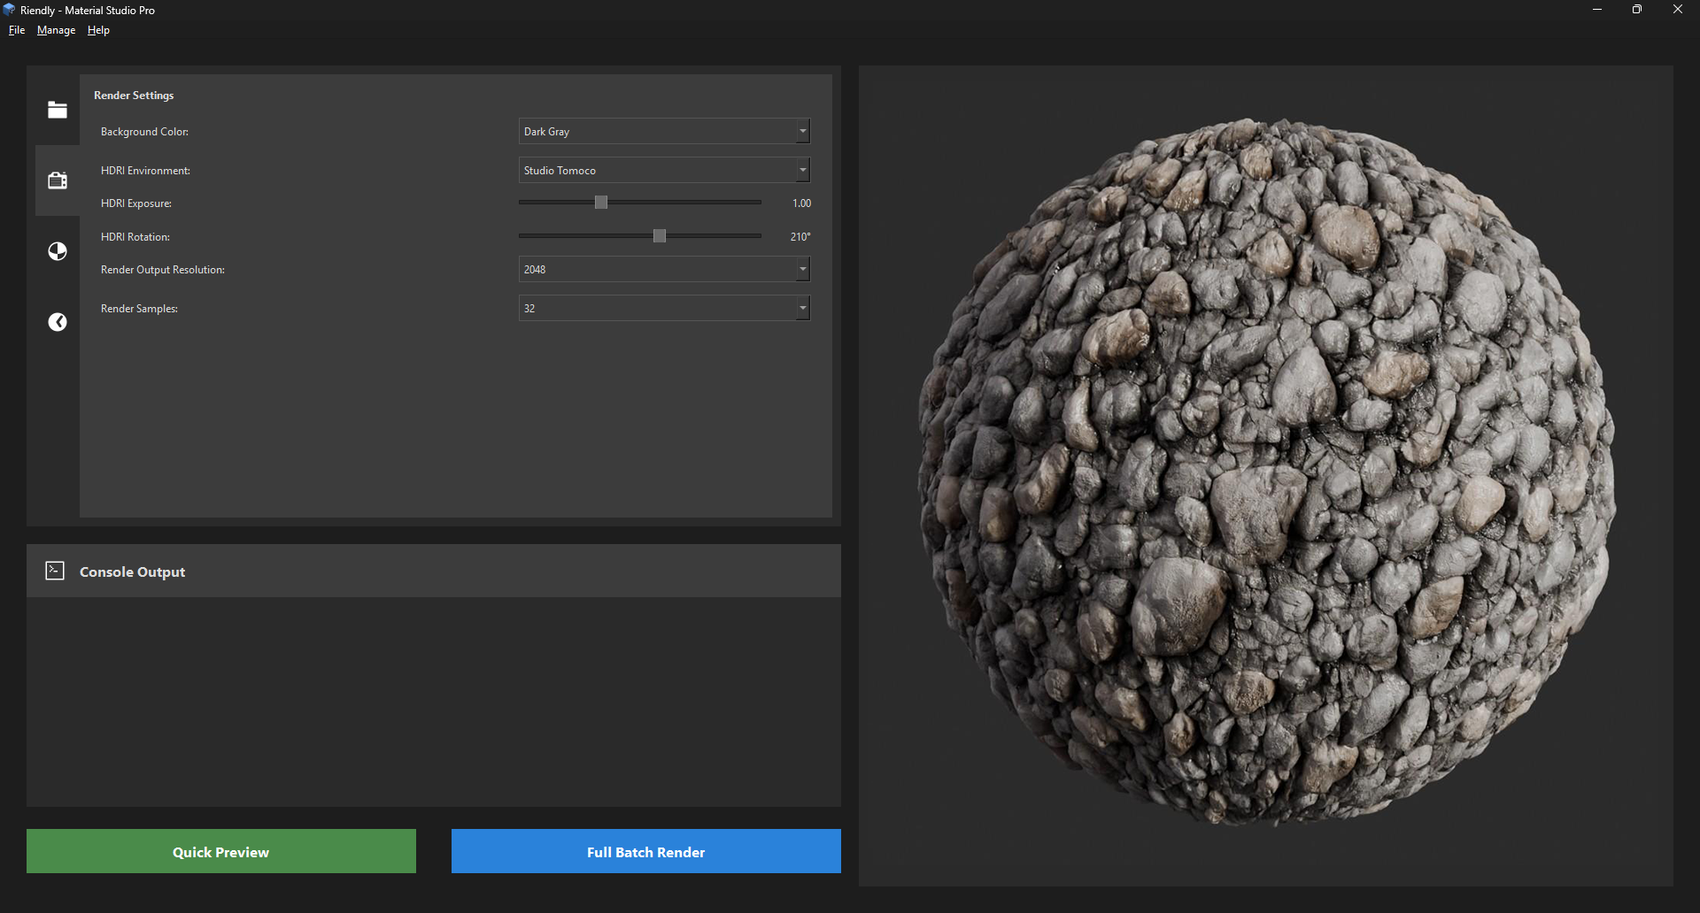The height and width of the screenshot is (913, 1700).
Task: Click the Riendly application logo in title bar
Action: [x=9, y=10]
